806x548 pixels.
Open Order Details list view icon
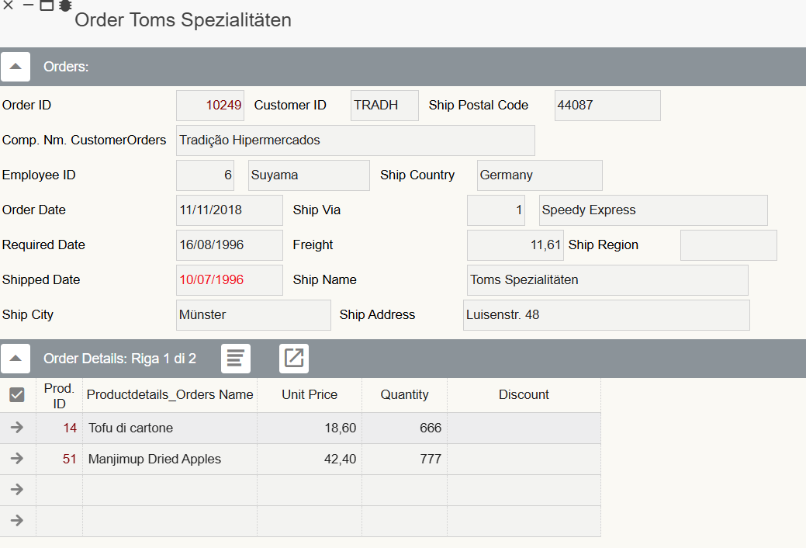pyautogui.click(x=236, y=358)
